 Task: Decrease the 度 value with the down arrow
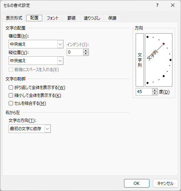pos(155,93)
